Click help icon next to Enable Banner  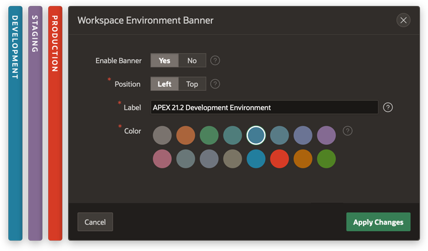[x=215, y=60]
